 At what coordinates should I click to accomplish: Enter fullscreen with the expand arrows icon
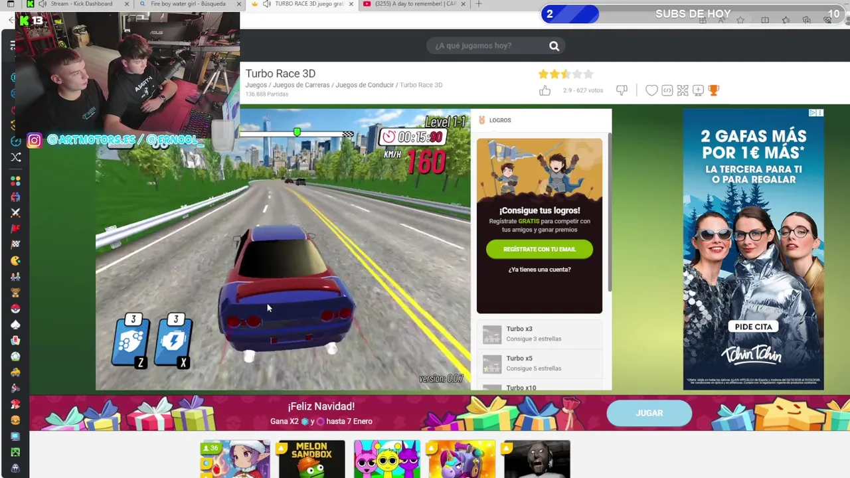click(x=683, y=90)
